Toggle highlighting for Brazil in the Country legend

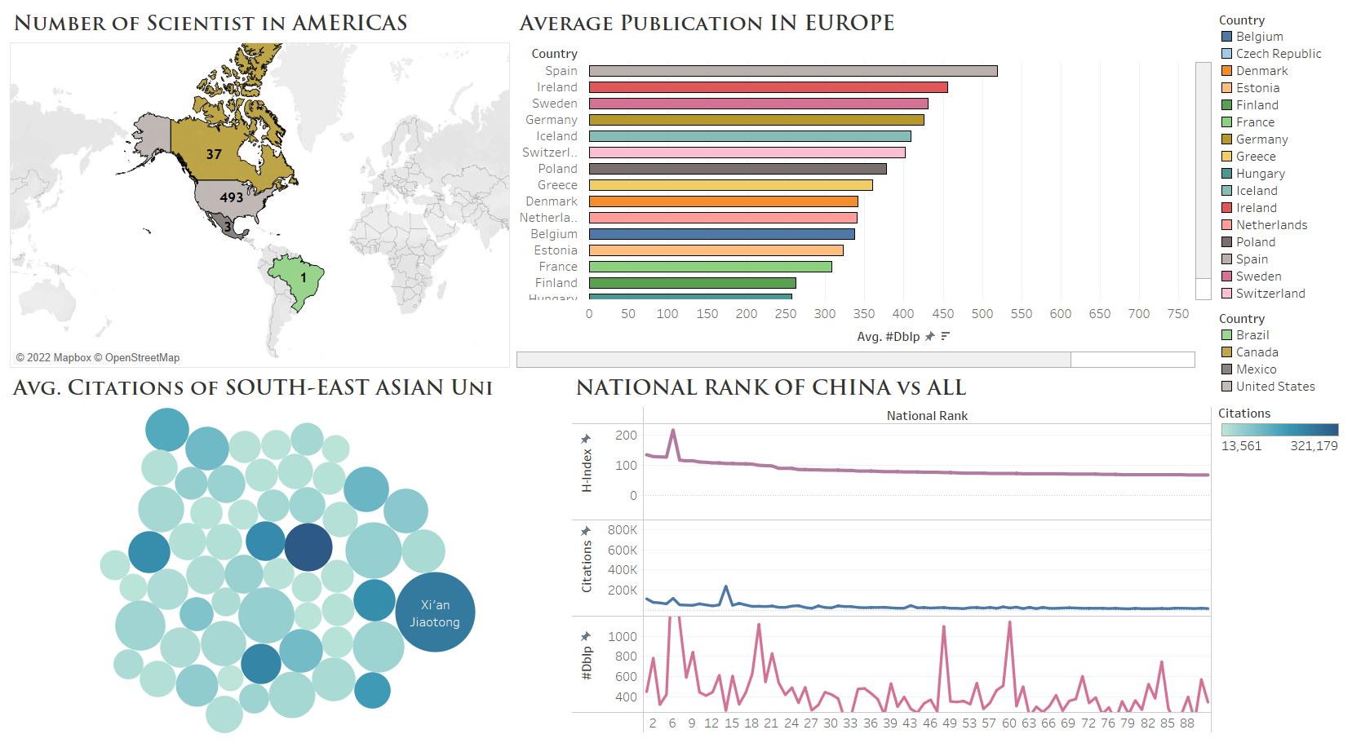tap(1229, 334)
